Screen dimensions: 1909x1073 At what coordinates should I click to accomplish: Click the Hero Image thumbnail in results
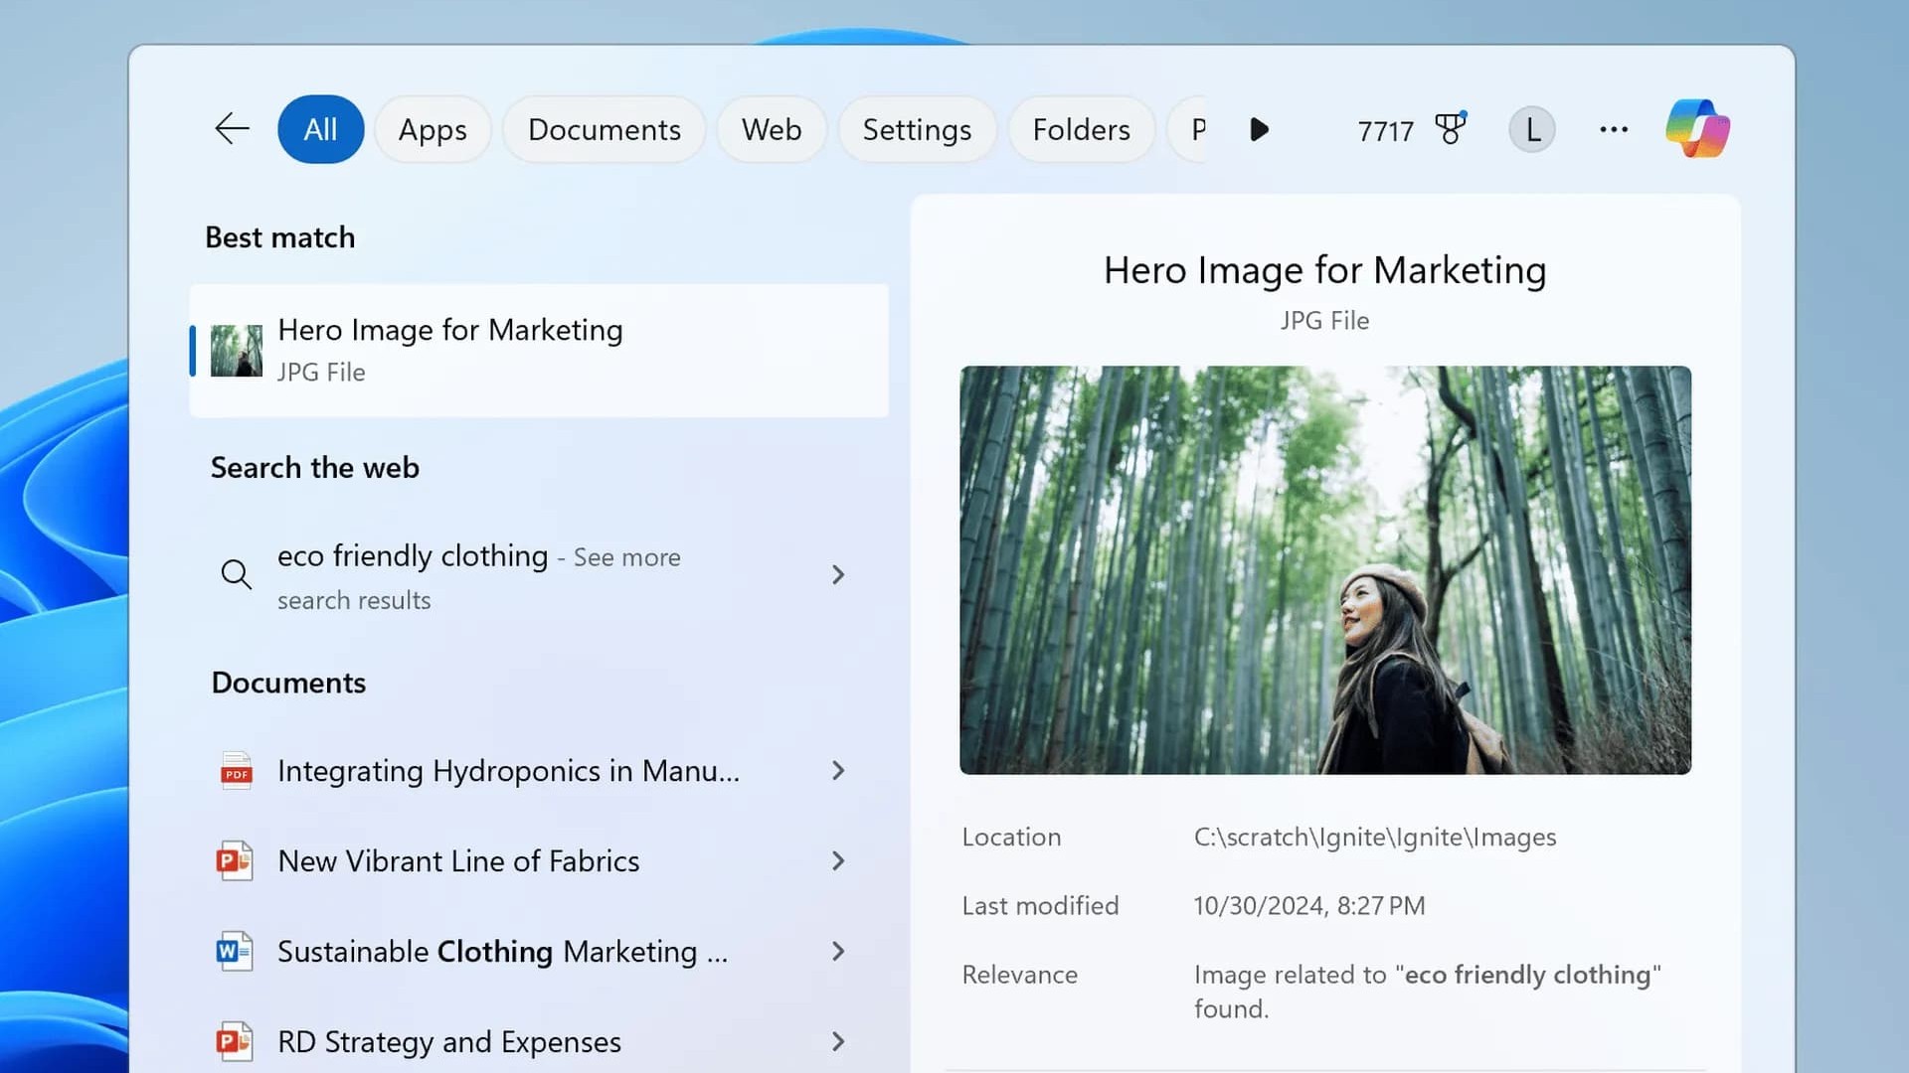[237, 351]
